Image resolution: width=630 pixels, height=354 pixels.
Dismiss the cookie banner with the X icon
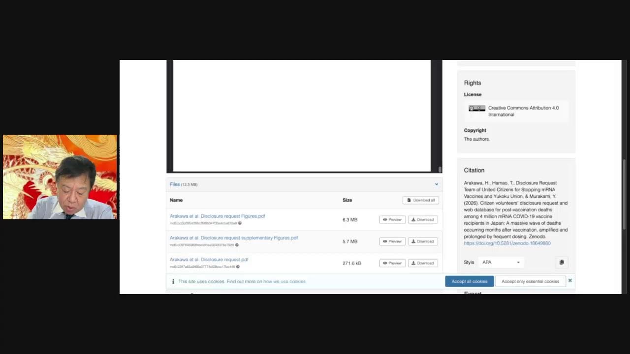(x=570, y=281)
